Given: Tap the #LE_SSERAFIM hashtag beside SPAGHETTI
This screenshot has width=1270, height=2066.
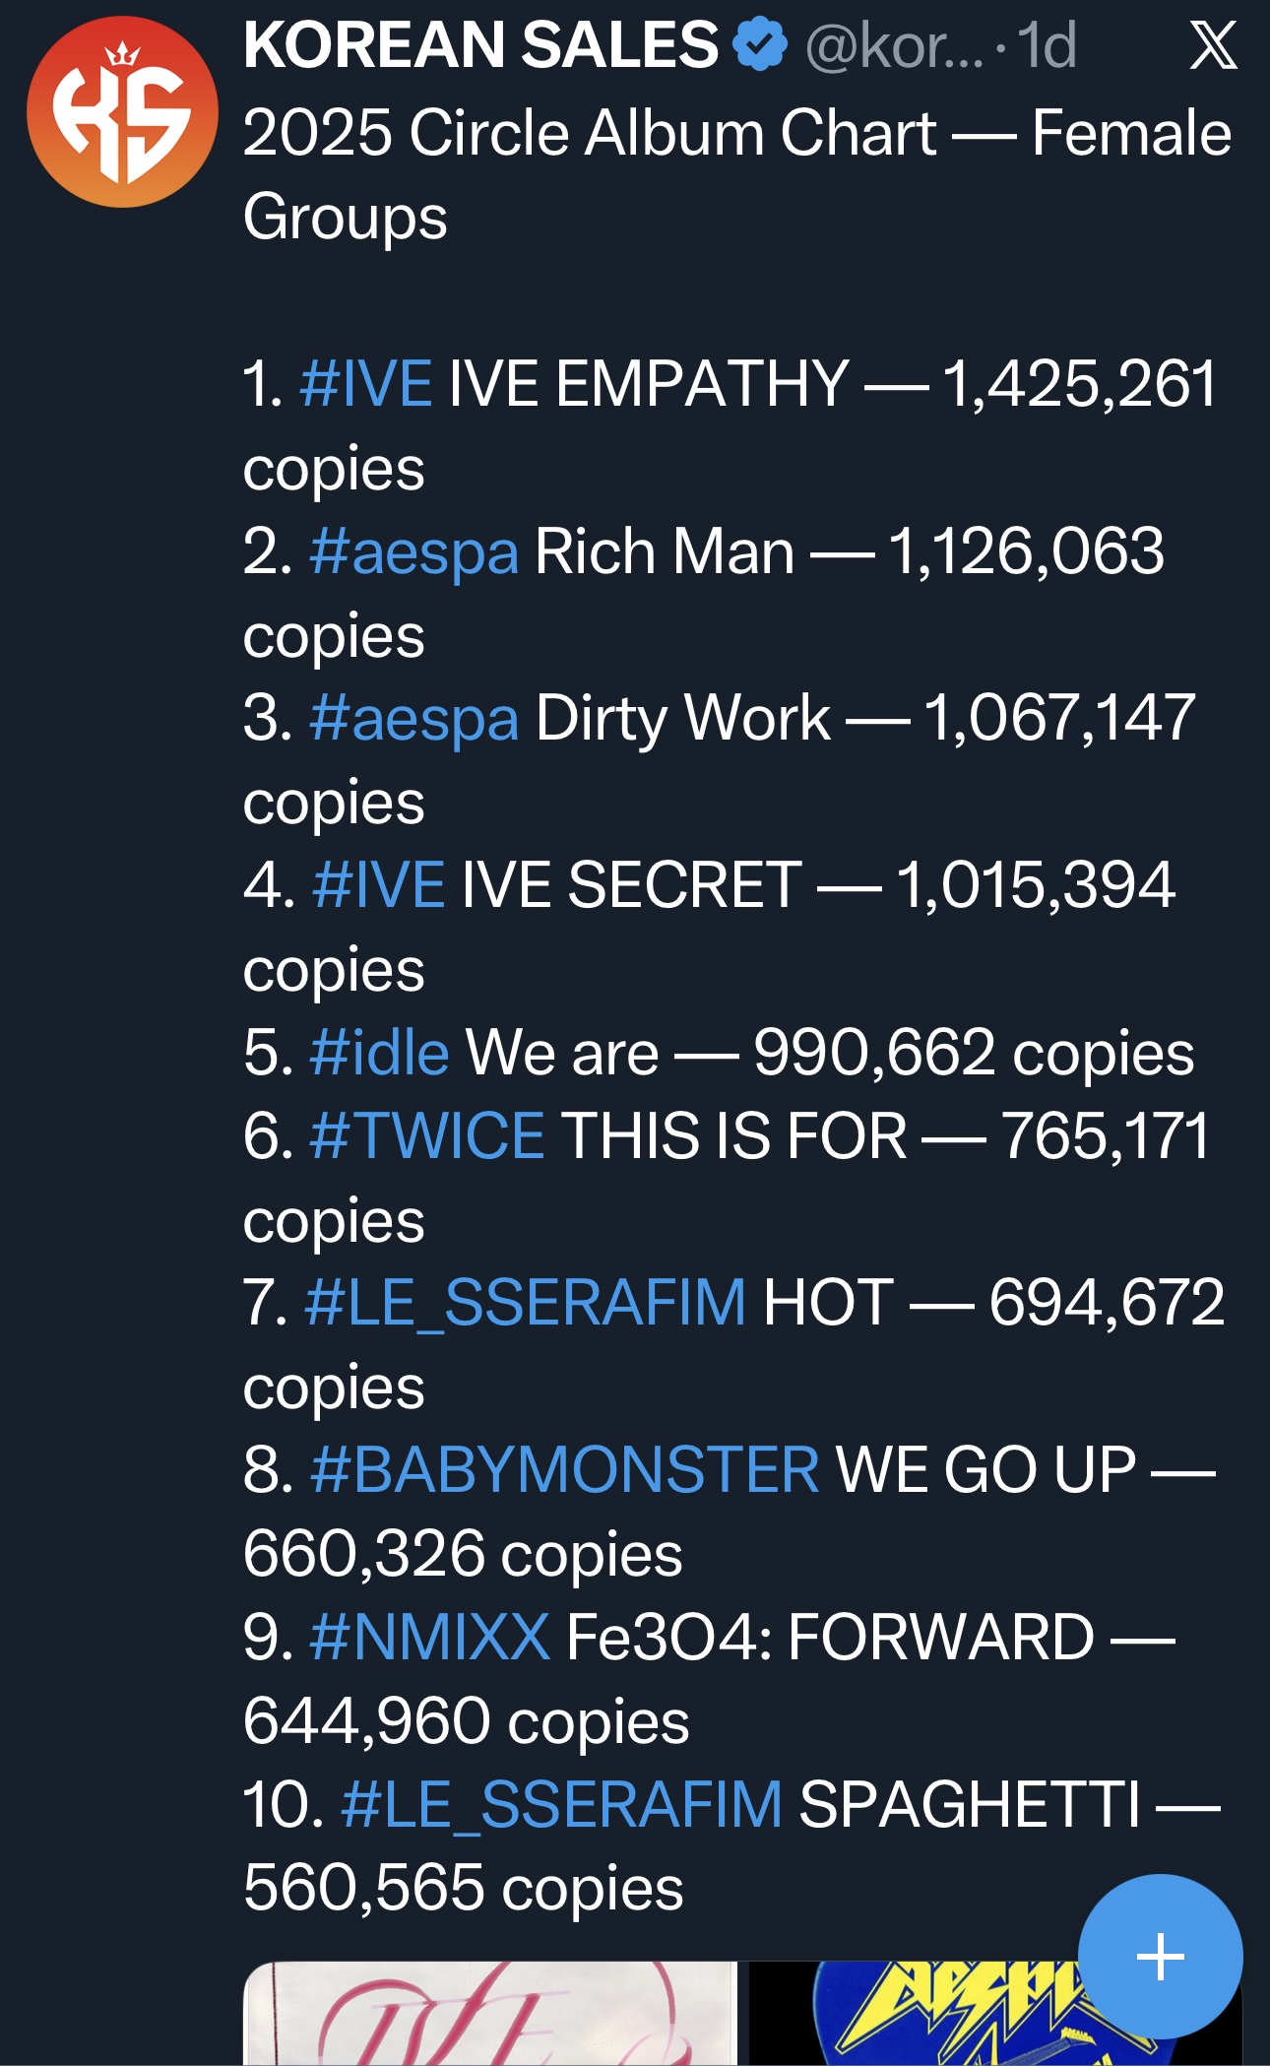Looking at the screenshot, I should (561, 1805).
